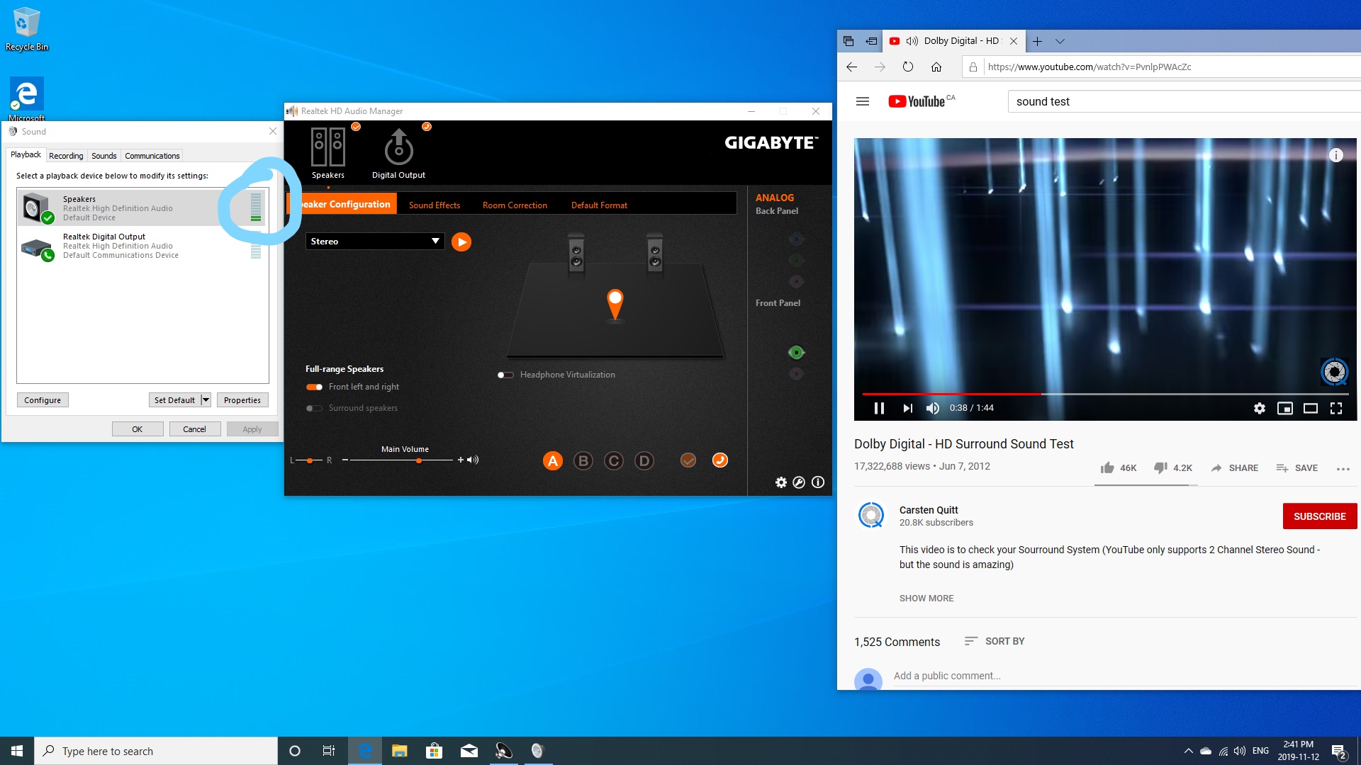Toggle Headphone Virtualization switch
Image resolution: width=1361 pixels, height=765 pixels.
point(505,375)
